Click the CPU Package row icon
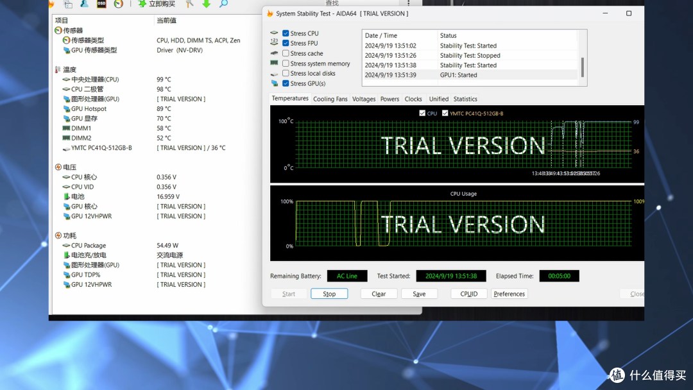 (66, 246)
